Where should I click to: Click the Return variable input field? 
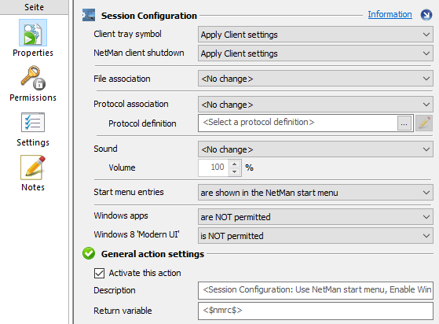tap(316, 311)
